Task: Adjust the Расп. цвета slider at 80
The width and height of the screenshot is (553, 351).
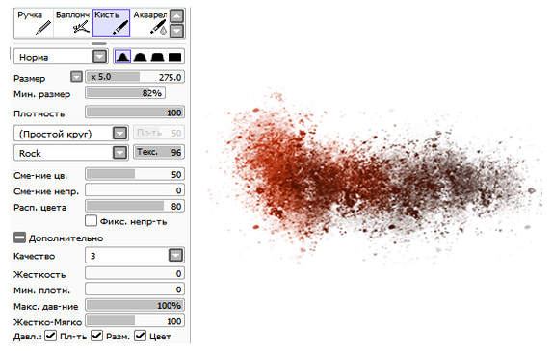Action: 135,206
